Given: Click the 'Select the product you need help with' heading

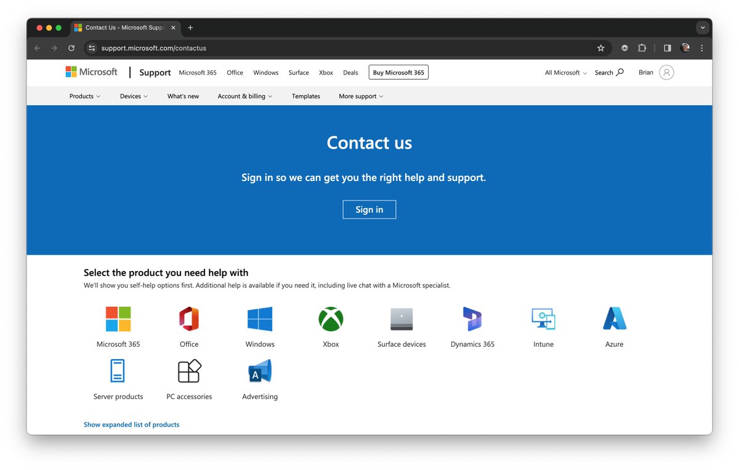Looking at the screenshot, I should coord(166,272).
